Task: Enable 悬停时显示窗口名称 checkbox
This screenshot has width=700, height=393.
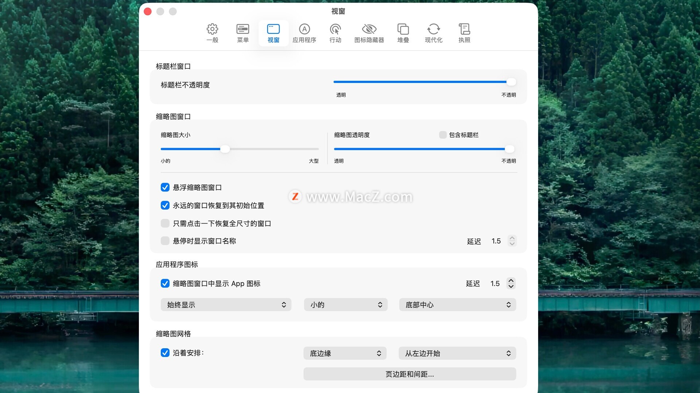Action: [165, 241]
